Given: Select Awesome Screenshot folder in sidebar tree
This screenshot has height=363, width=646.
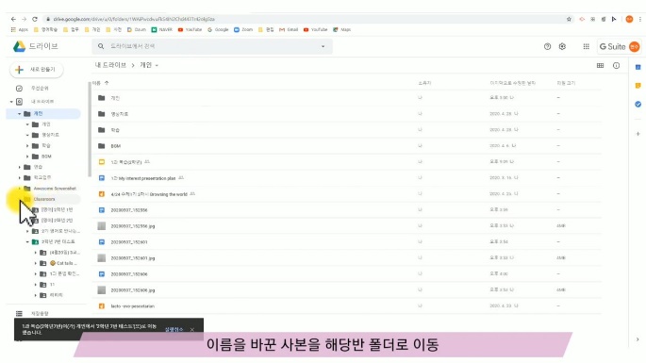Looking at the screenshot, I should (x=55, y=189).
